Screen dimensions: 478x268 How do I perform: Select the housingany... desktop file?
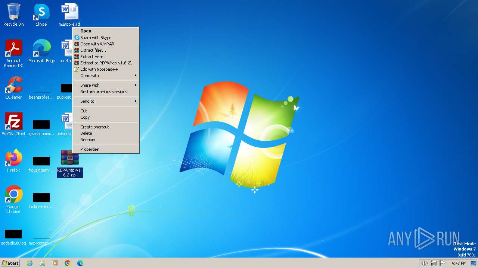tap(41, 164)
